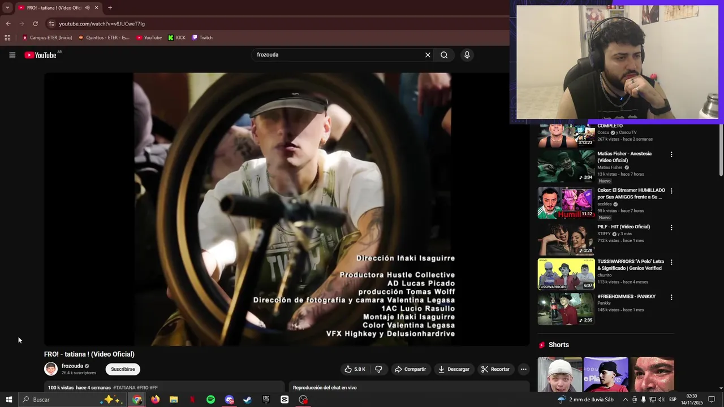This screenshot has height=407, width=724.
Task: Subscribe to frozouda with Suscribirse
Action: [x=123, y=369]
